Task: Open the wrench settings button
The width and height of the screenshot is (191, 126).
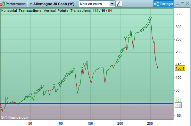Action: 119,4
